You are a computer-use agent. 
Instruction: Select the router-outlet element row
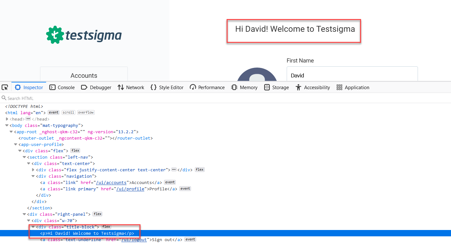[225, 138]
